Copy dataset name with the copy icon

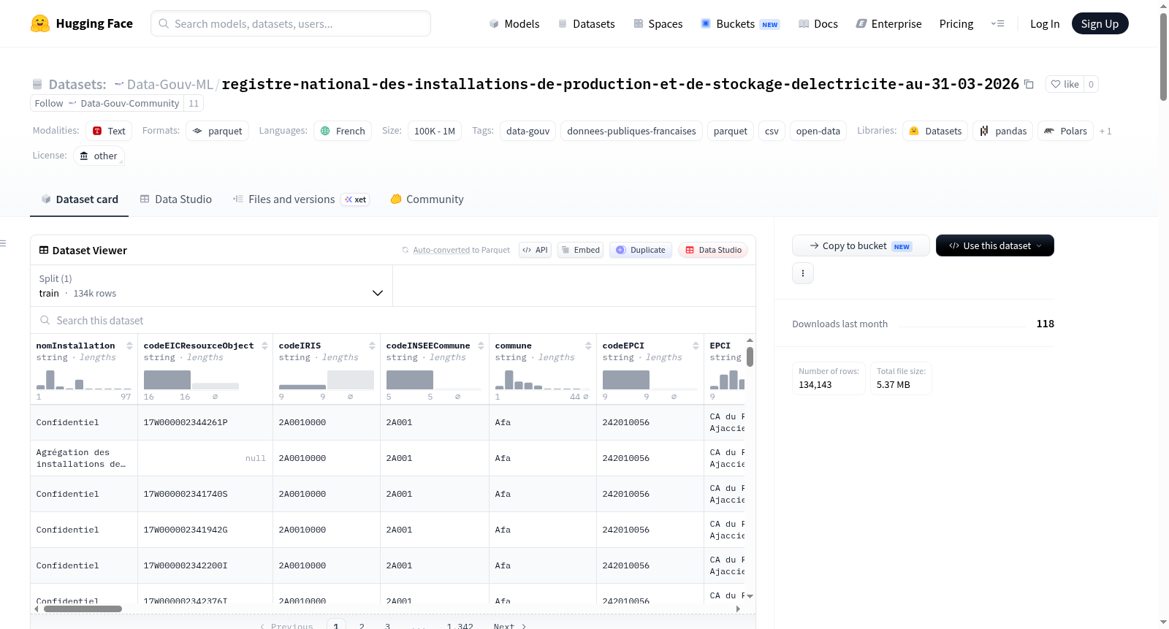pos(1029,84)
